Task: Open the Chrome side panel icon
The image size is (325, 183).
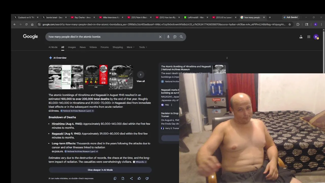Action: [307, 24]
